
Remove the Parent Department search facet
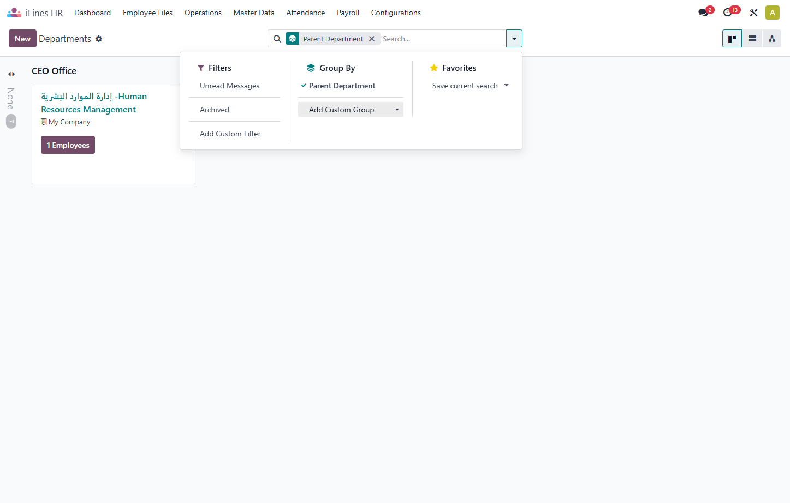(372, 39)
